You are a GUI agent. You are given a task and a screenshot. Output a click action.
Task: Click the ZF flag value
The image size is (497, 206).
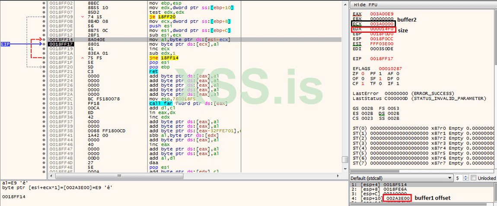(x=364, y=73)
